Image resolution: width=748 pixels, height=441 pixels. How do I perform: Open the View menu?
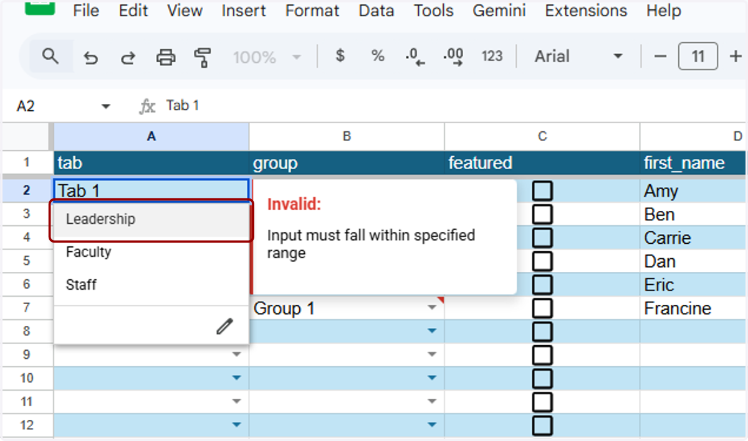tap(185, 11)
